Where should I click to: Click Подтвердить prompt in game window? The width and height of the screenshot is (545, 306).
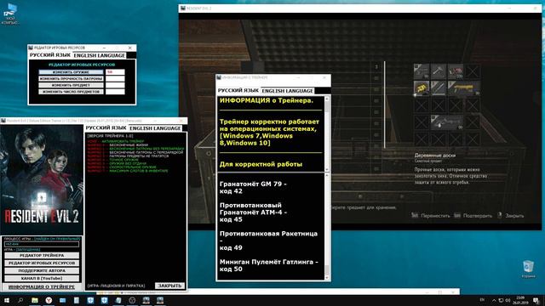point(473,215)
